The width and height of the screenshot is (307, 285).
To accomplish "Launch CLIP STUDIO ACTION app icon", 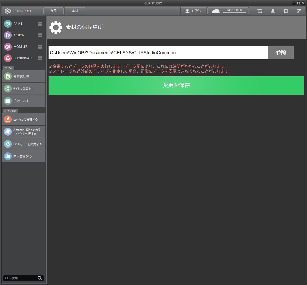I will (x=8, y=35).
